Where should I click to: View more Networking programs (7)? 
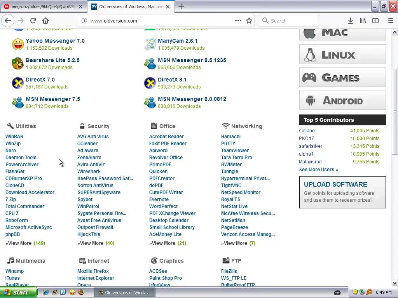(x=238, y=243)
